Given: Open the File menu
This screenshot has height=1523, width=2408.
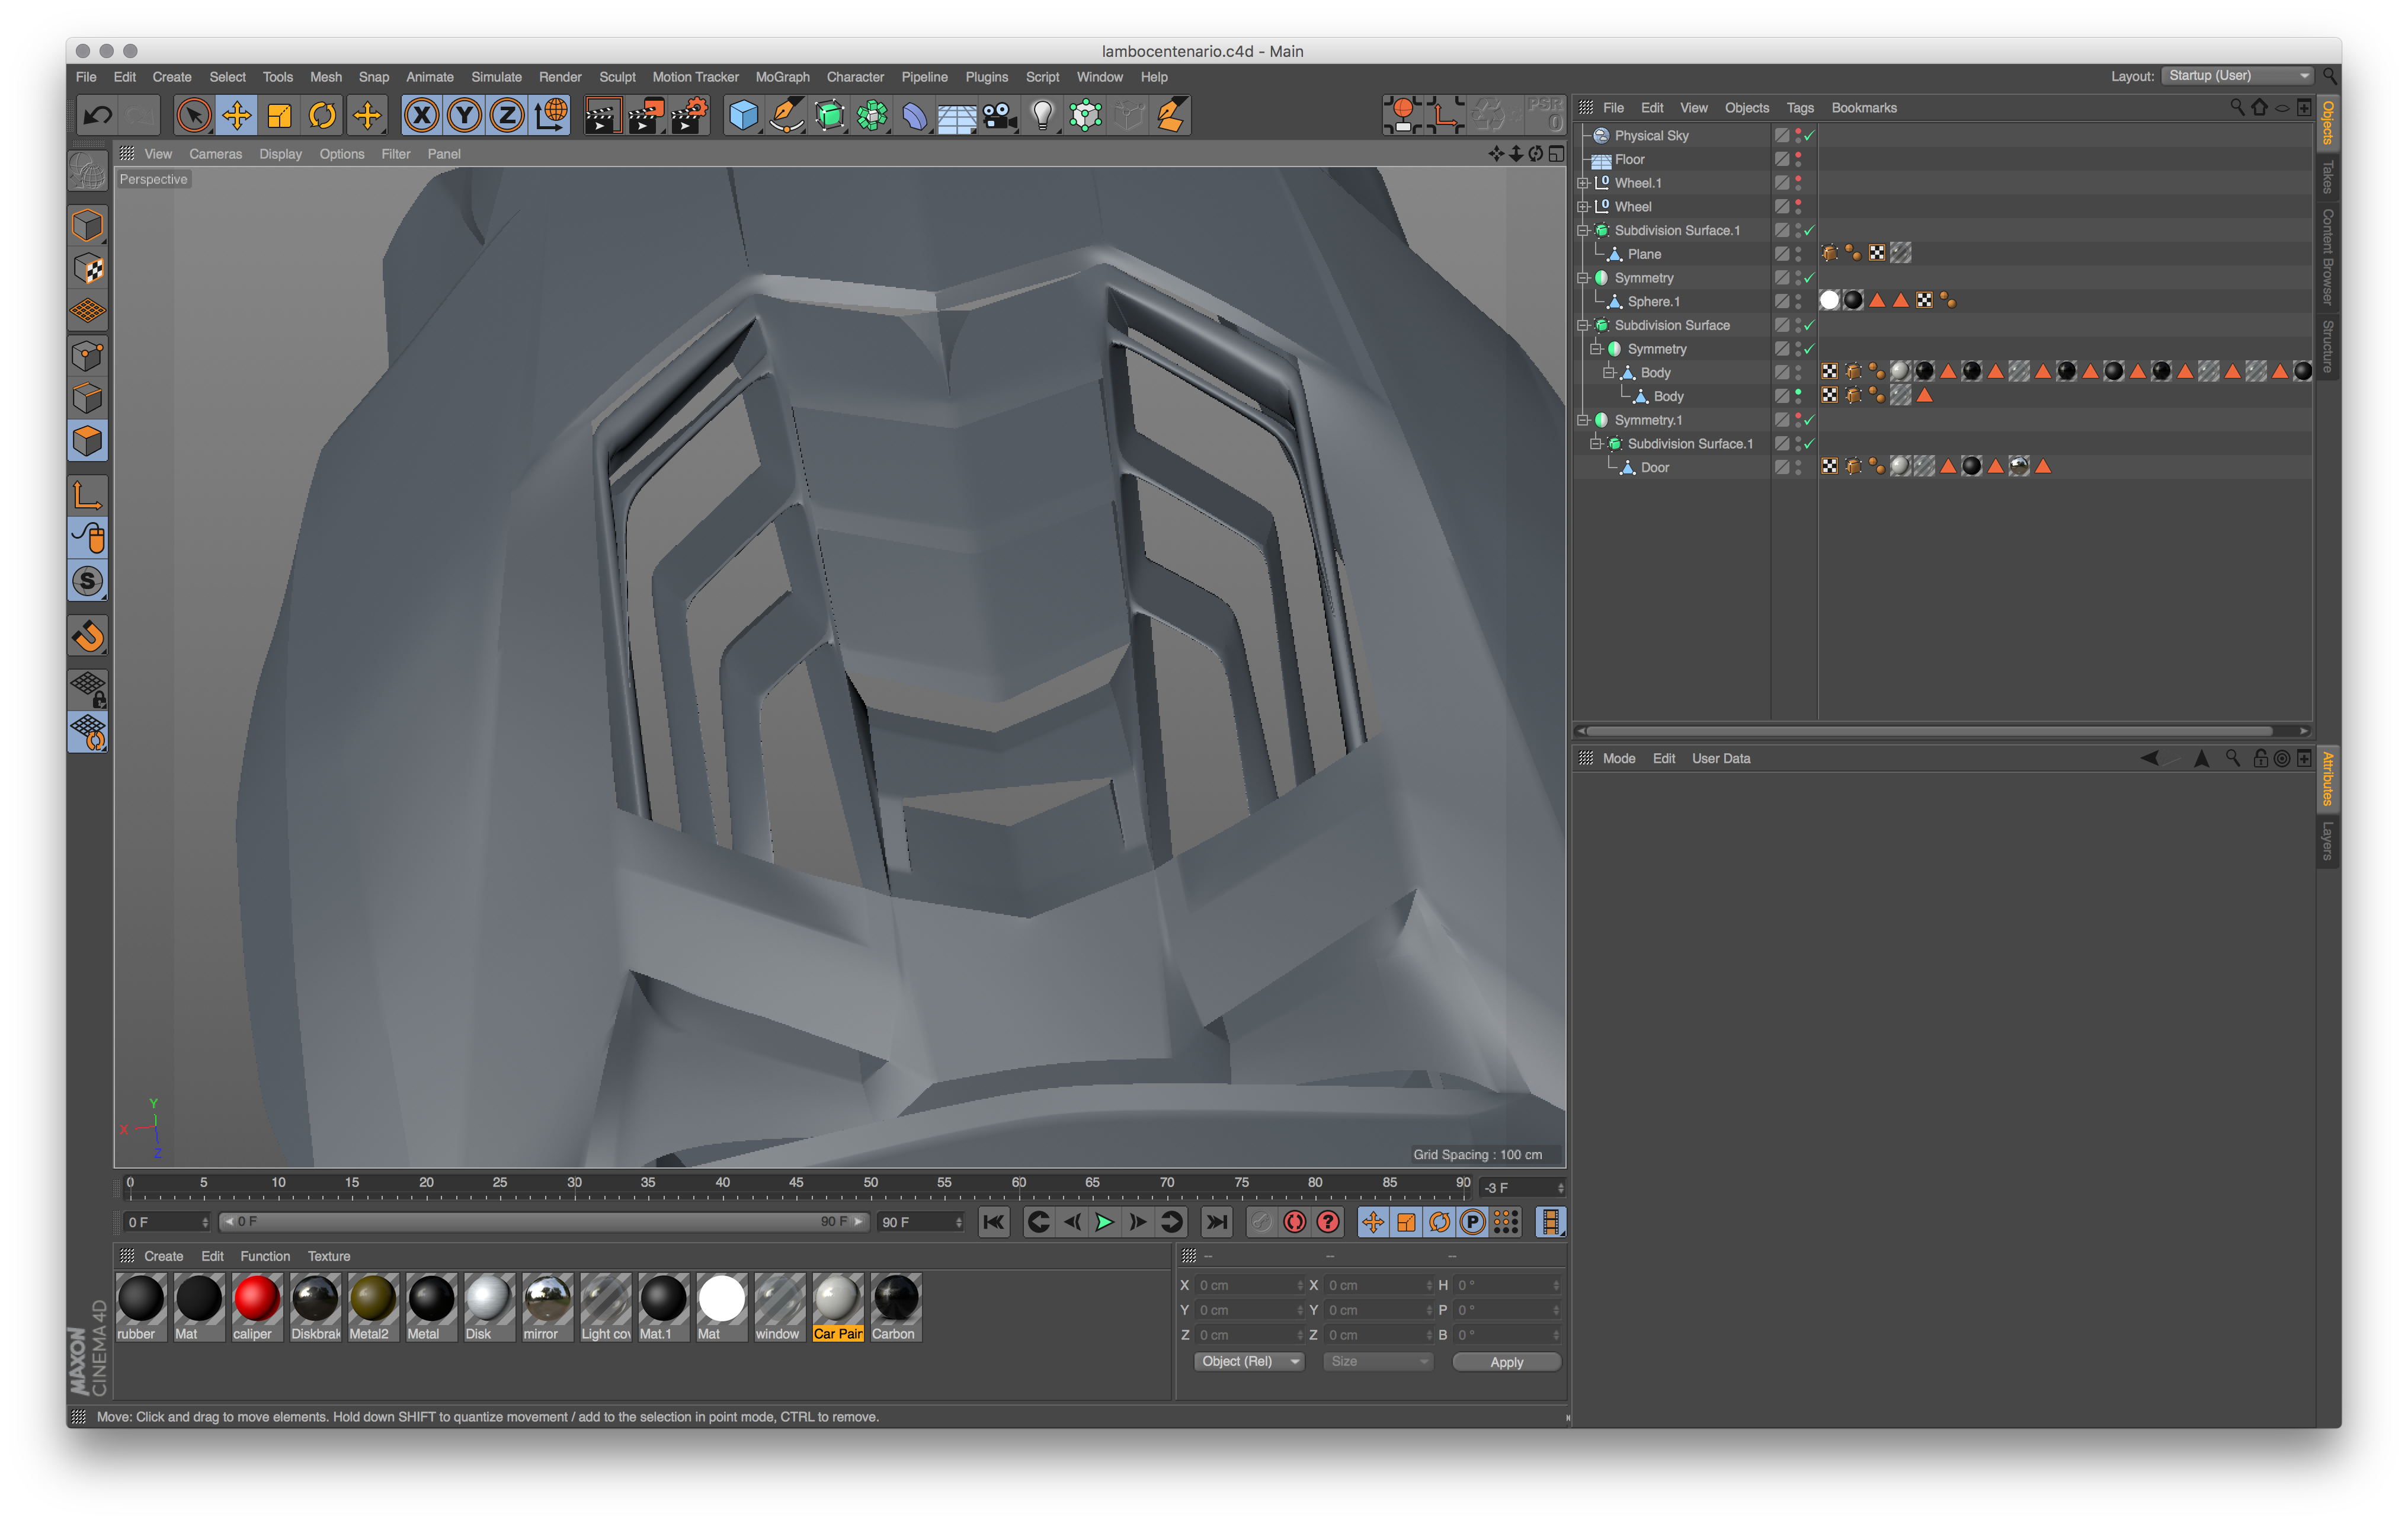Looking at the screenshot, I should coord(86,77).
